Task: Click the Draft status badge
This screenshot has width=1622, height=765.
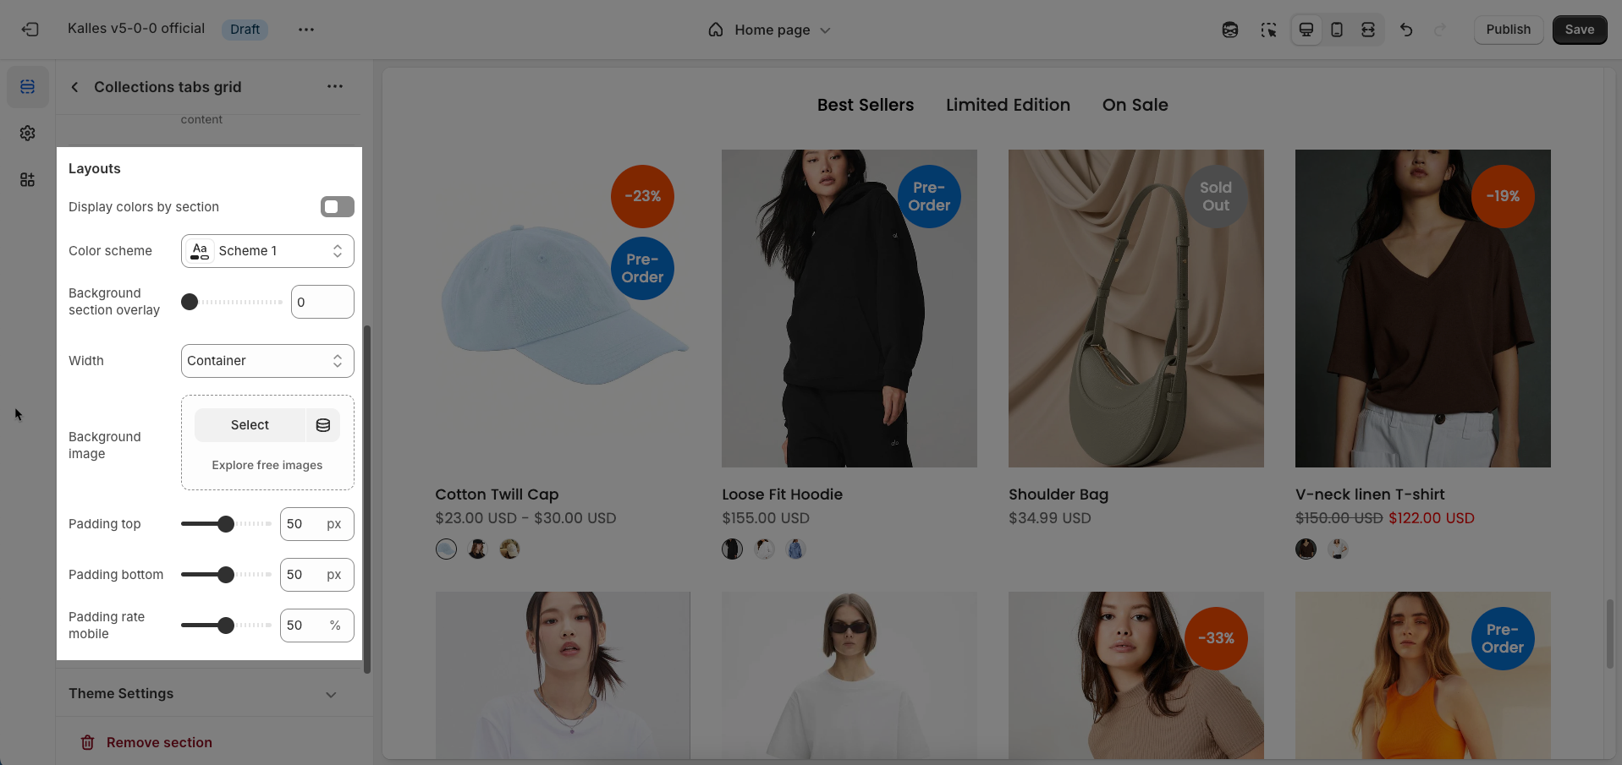Action: tap(245, 30)
